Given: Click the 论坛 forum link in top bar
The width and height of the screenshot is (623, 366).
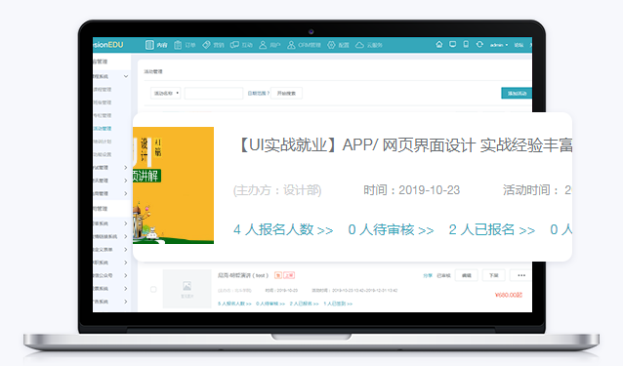Looking at the screenshot, I should pos(519,45).
